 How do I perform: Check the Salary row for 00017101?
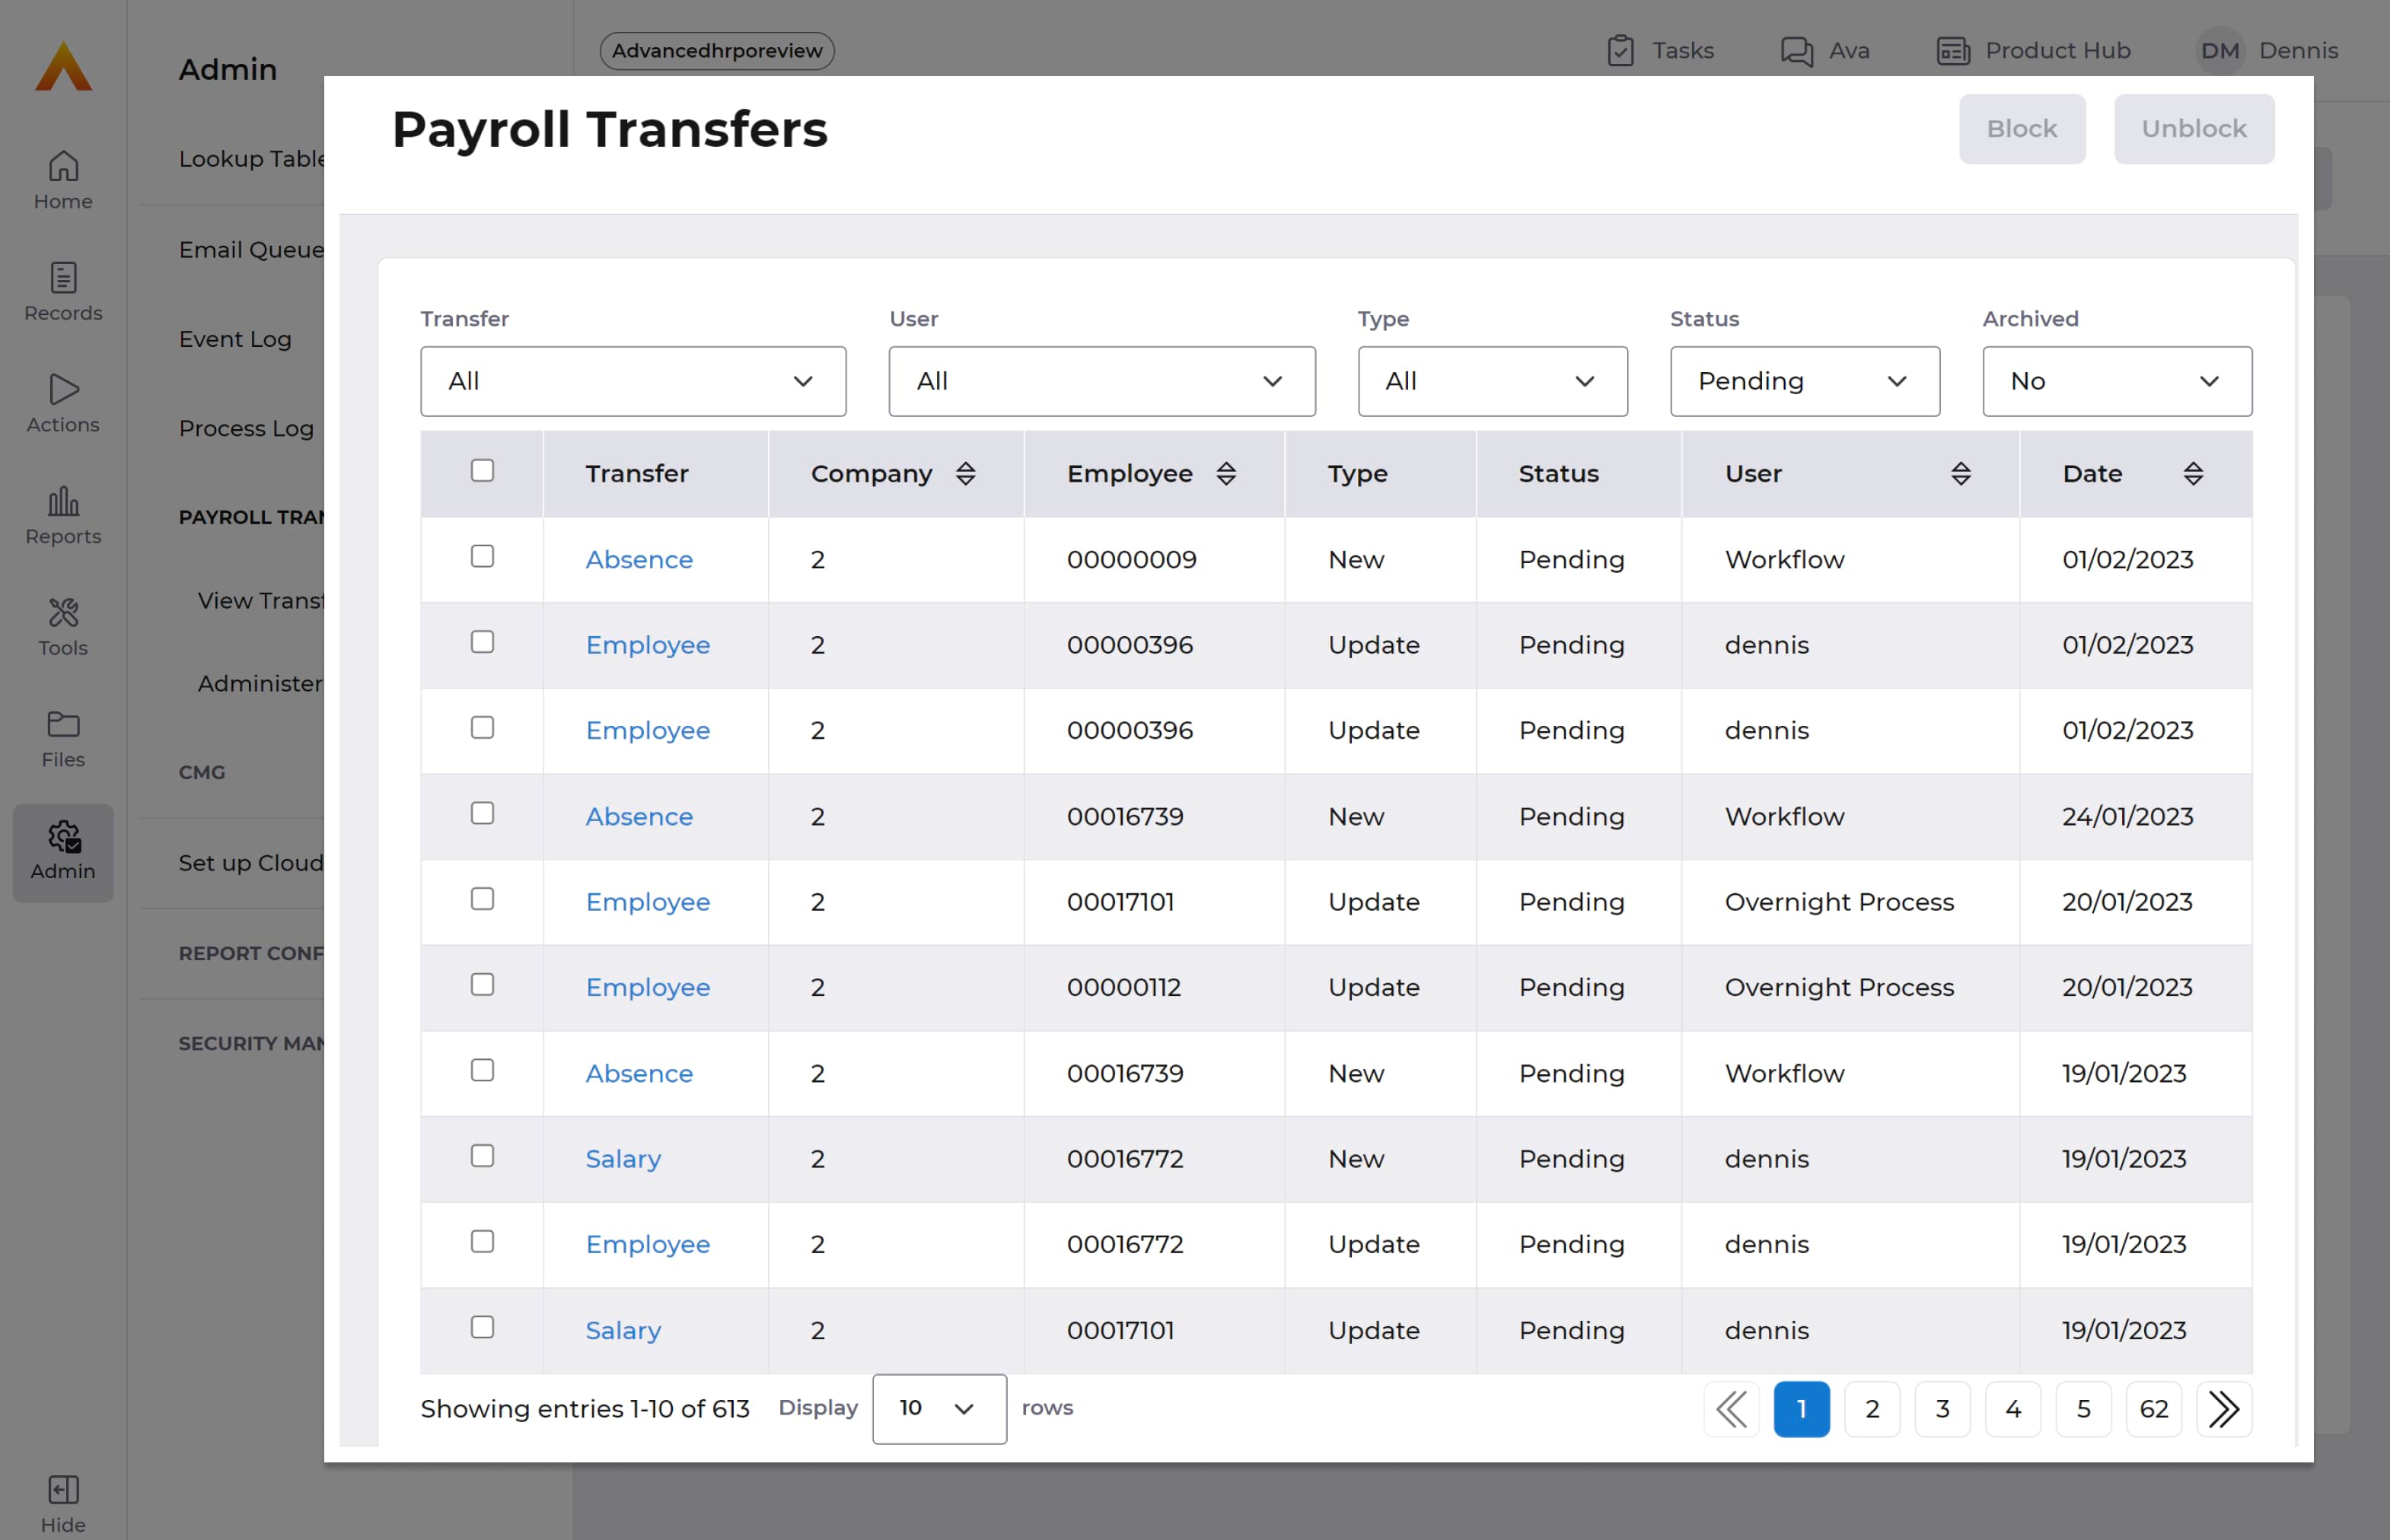(x=483, y=1327)
